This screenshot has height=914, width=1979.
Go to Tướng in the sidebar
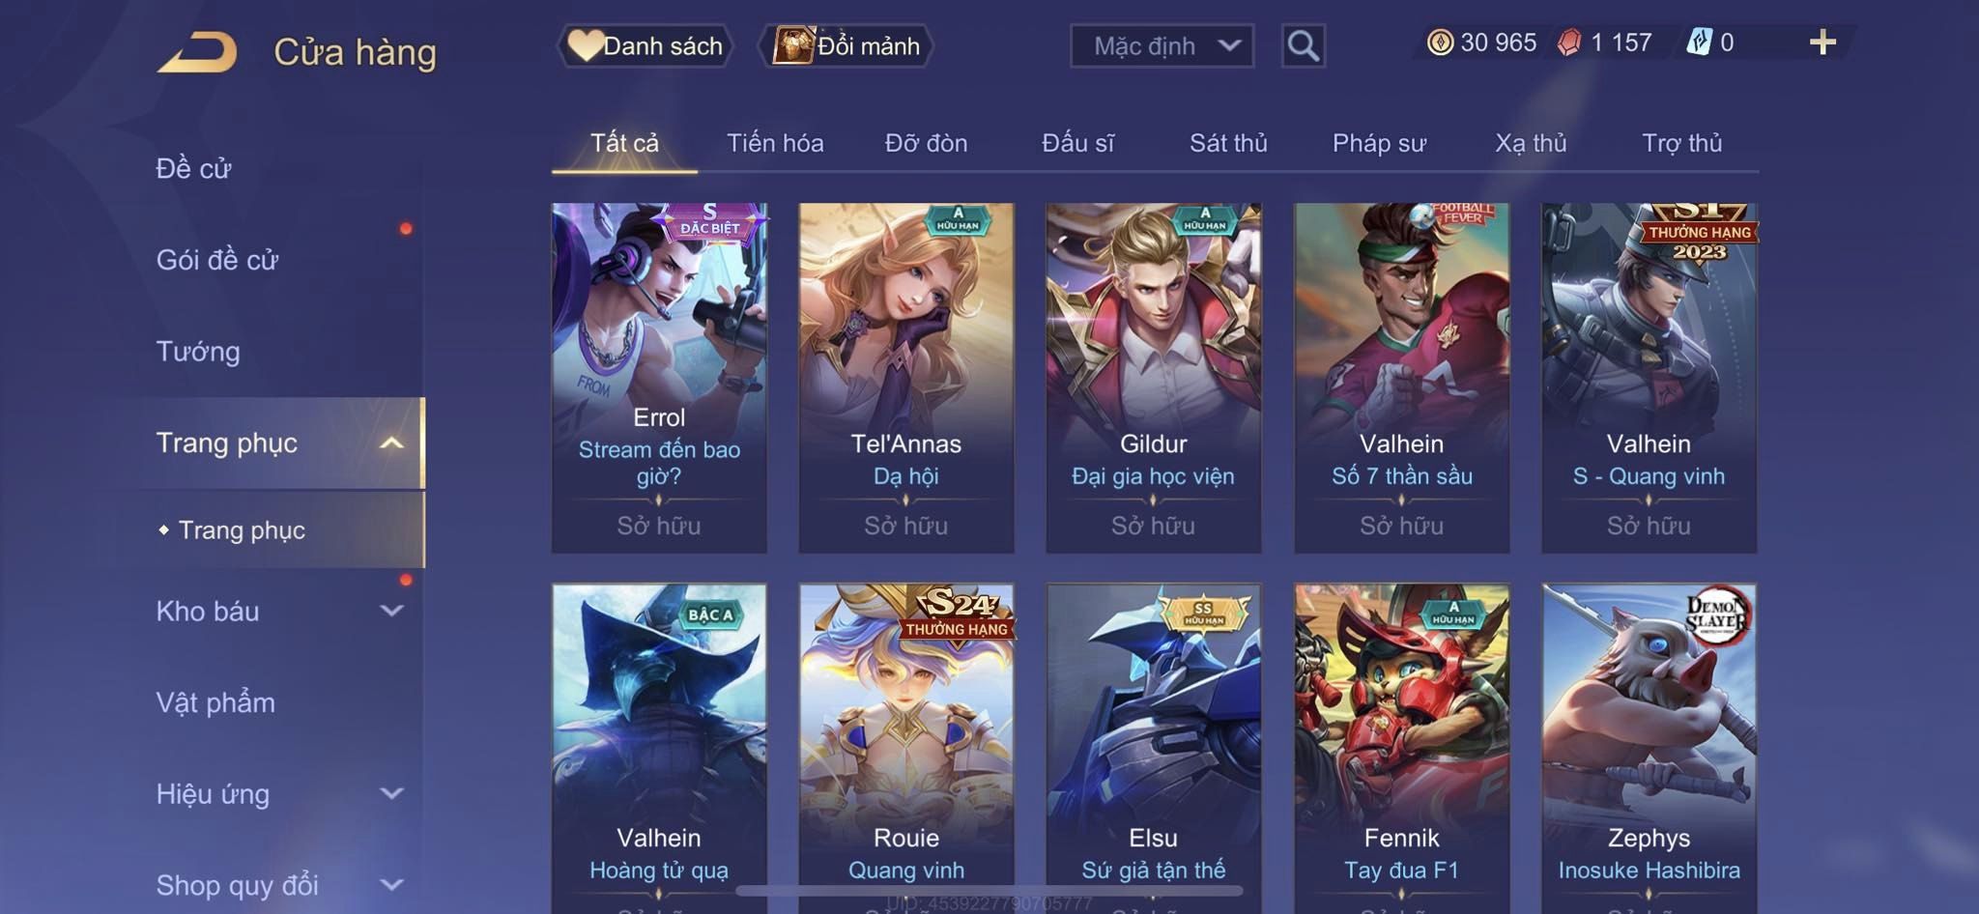(198, 352)
